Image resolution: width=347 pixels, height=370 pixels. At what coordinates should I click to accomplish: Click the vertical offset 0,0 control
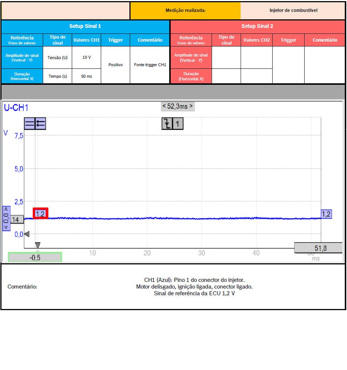point(6,218)
